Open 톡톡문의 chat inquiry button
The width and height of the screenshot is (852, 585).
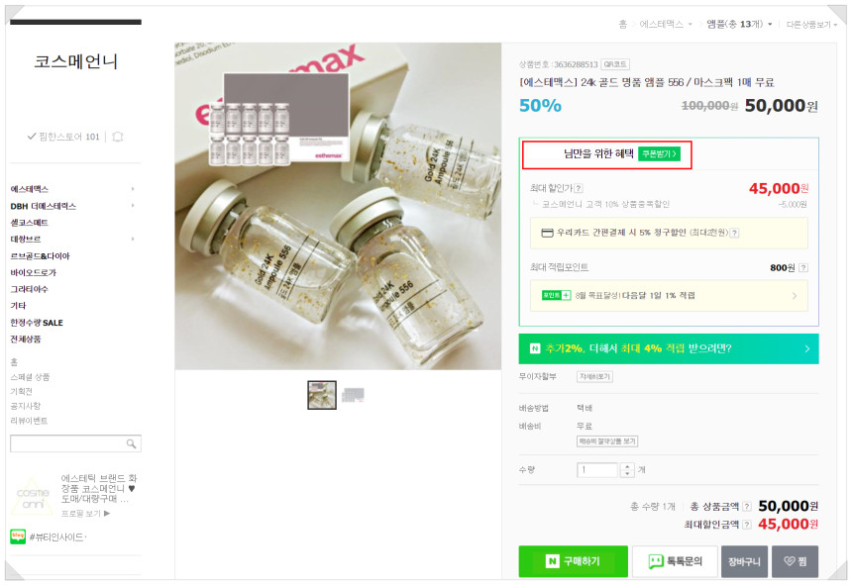coord(675,561)
